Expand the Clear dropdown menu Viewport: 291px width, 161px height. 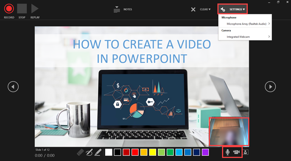[205, 9]
